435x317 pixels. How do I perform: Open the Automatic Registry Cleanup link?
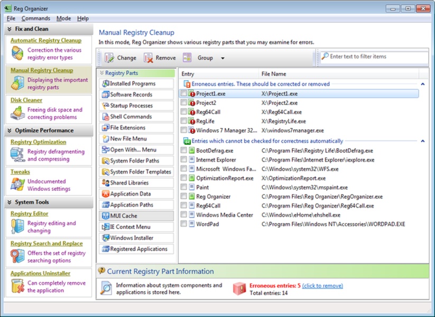tap(46, 41)
